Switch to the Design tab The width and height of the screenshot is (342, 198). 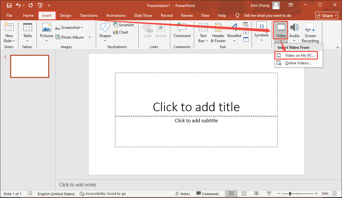(65, 16)
